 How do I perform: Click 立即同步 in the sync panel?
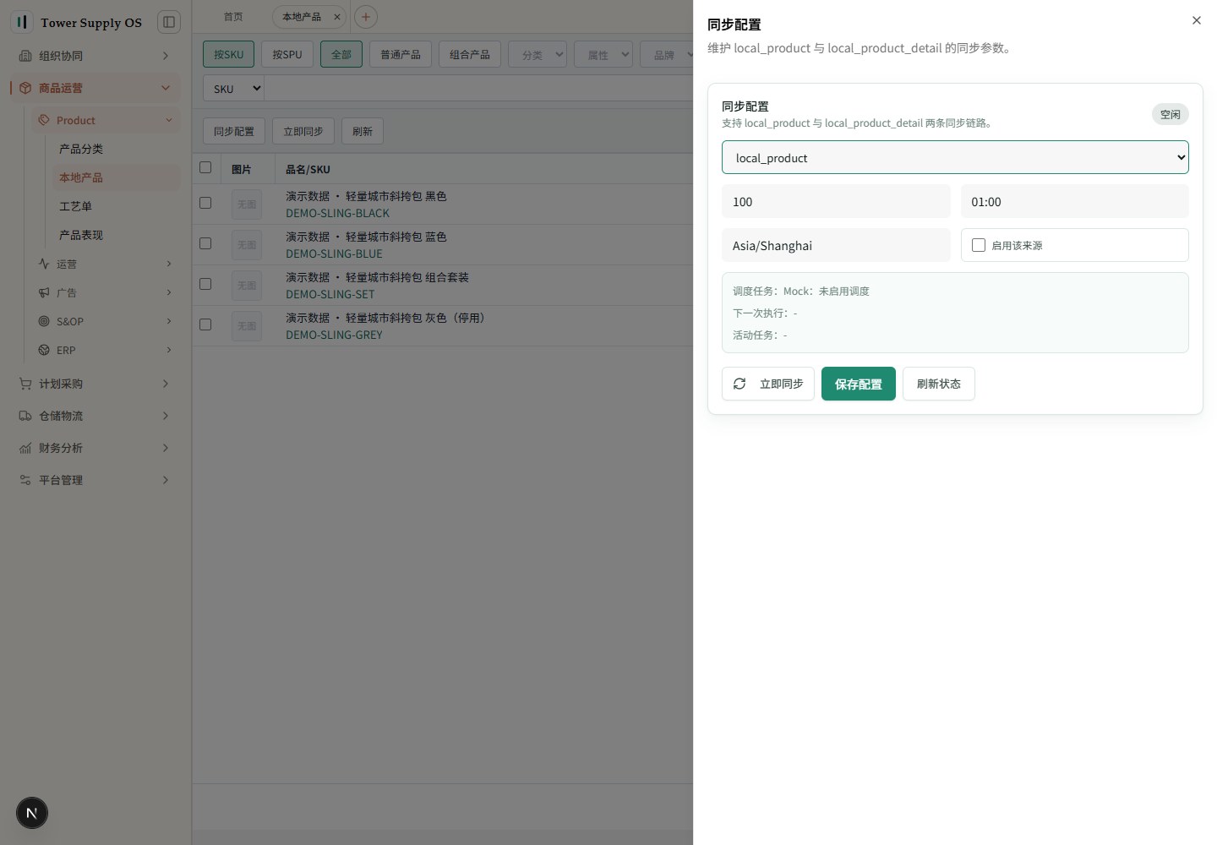pyautogui.click(x=768, y=384)
